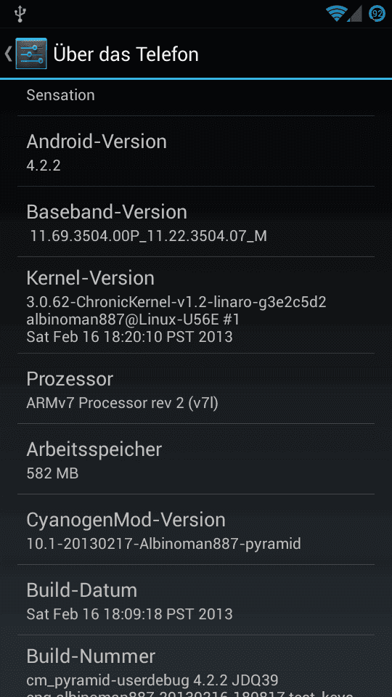Screen dimensions: 392x697
Task: Open the Android-Version entry
Action: (196, 151)
